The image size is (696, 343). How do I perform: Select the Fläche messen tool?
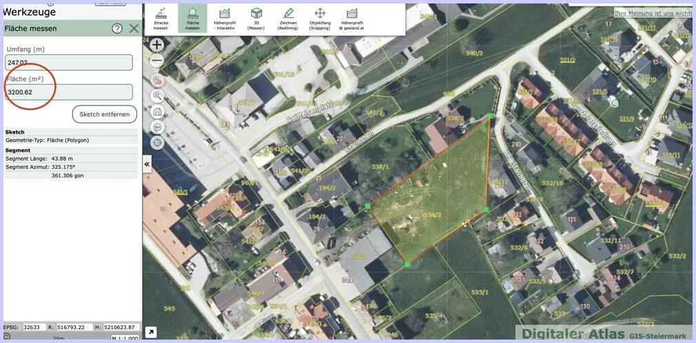pyautogui.click(x=192, y=18)
